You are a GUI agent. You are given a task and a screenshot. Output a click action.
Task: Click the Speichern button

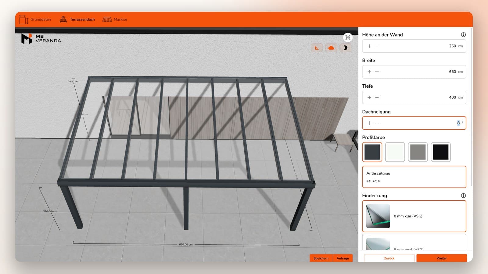click(x=321, y=258)
